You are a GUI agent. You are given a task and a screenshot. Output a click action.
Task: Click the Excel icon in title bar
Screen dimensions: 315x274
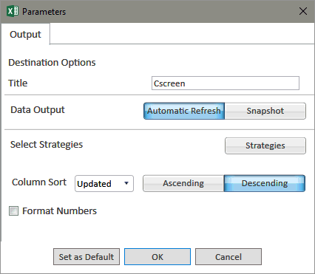click(x=13, y=11)
